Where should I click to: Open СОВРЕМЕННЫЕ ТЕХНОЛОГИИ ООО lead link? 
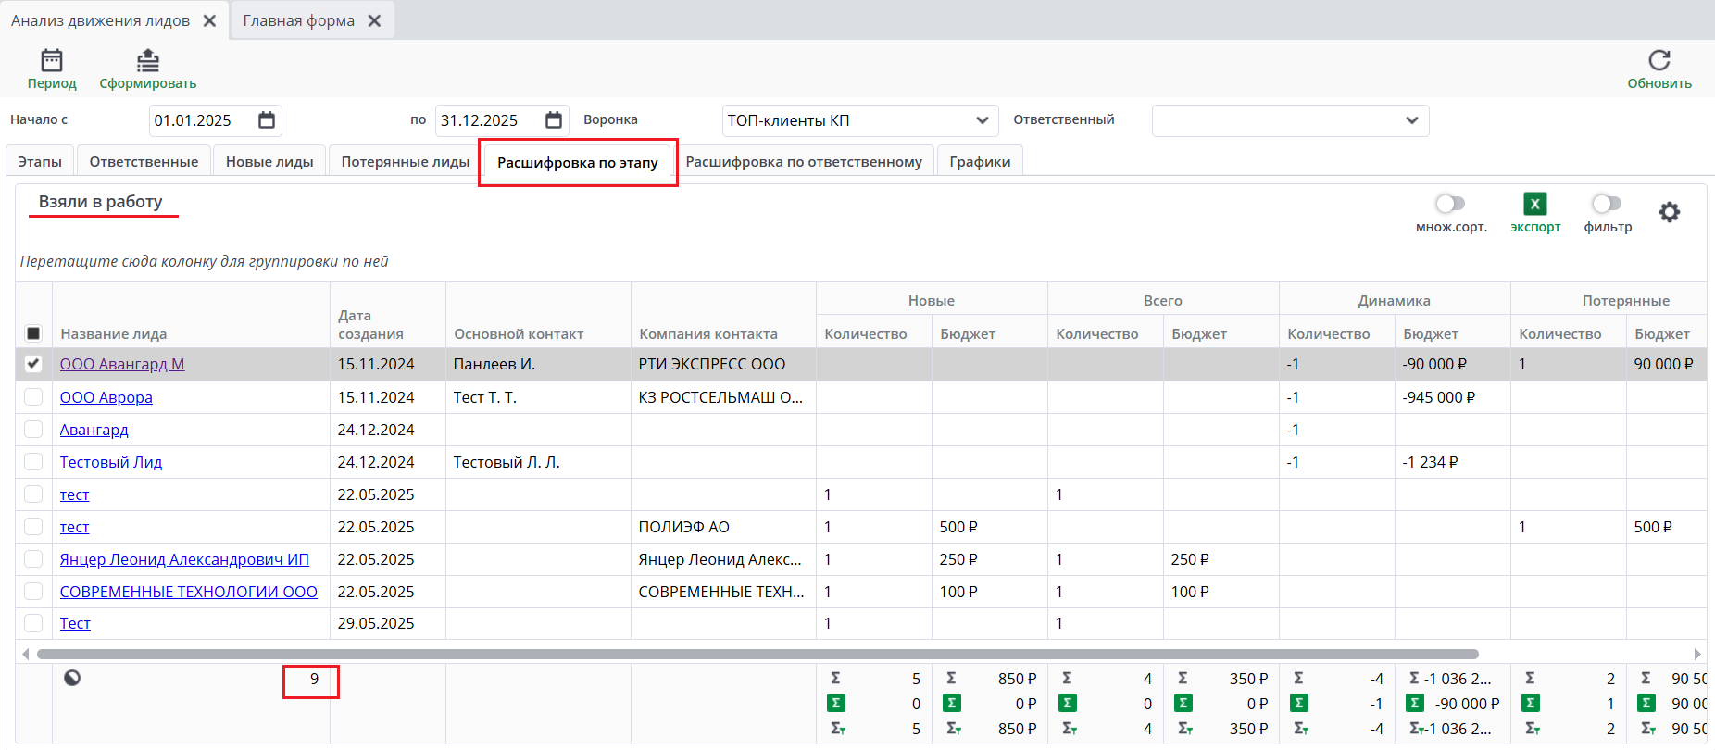188,592
